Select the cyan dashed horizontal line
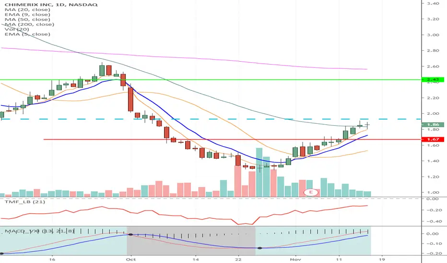447x263 pixels. 211,119
